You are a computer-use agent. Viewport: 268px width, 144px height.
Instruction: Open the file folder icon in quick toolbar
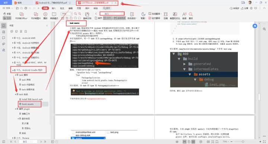(17, 8)
